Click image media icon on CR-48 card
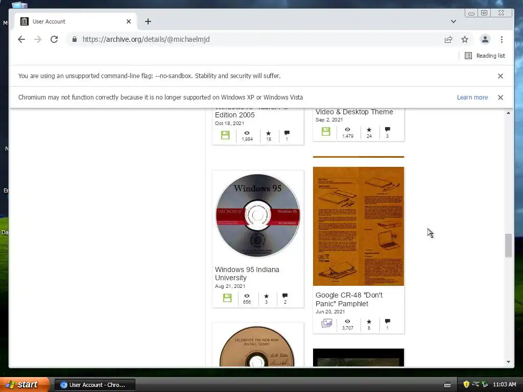This screenshot has height=392, width=523. (326, 323)
